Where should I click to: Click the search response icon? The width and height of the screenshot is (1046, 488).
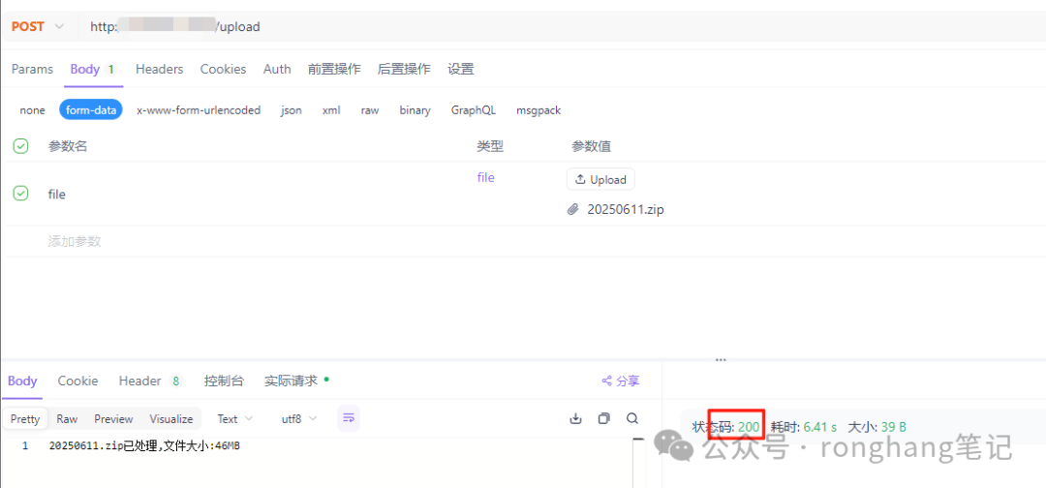pyautogui.click(x=632, y=418)
